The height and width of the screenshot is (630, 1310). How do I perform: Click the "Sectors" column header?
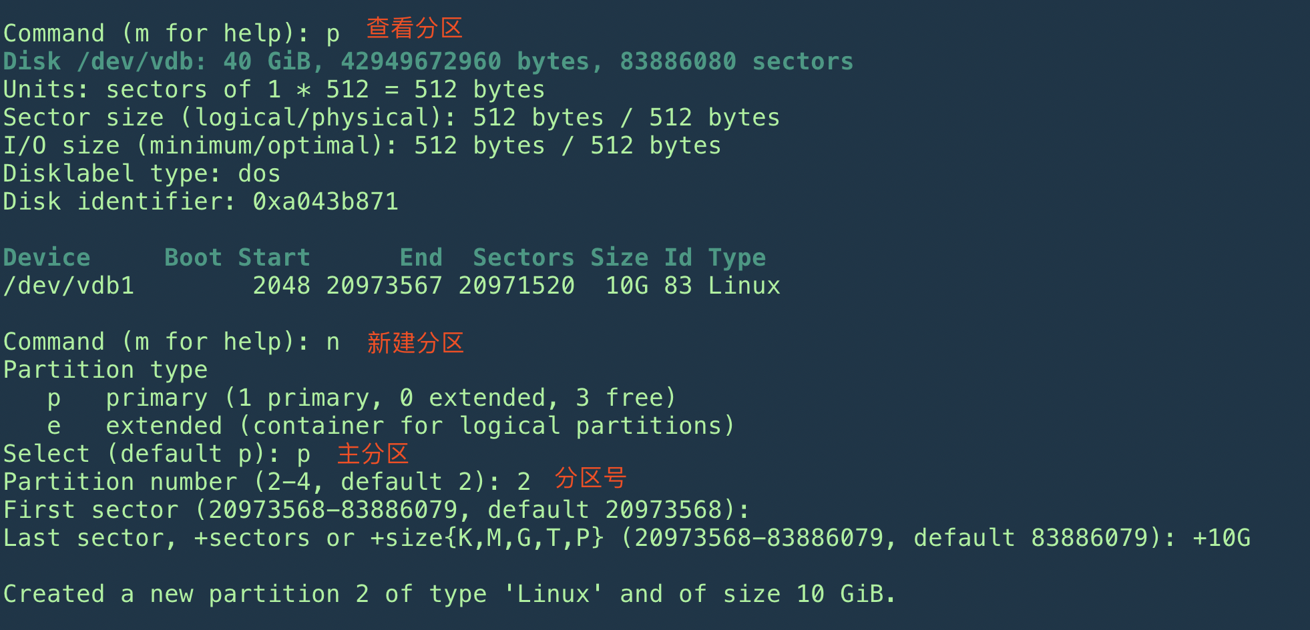523,258
